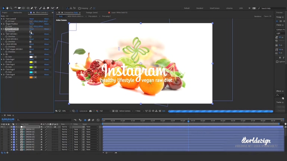Click the timeline layer search field
The width and height of the screenshot is (287, 161).
(44, 120)
